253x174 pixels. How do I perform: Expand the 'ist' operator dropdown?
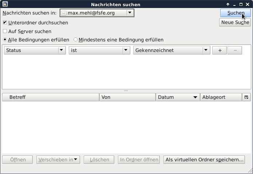[x=99, y=50]
